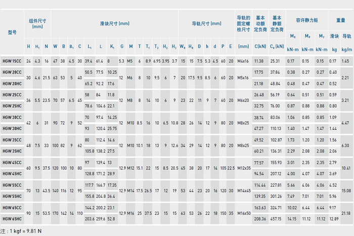Click dynamic load value 60.21

tap(259, 151)
